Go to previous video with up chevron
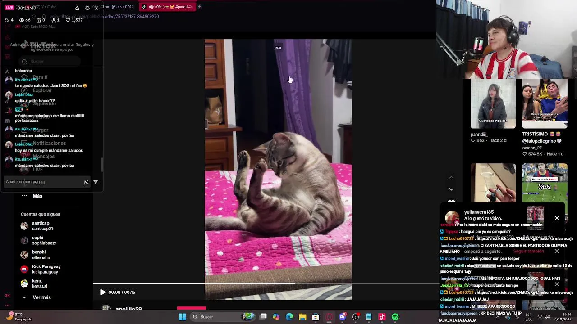The image size is (577, 324). pos(451,177)
